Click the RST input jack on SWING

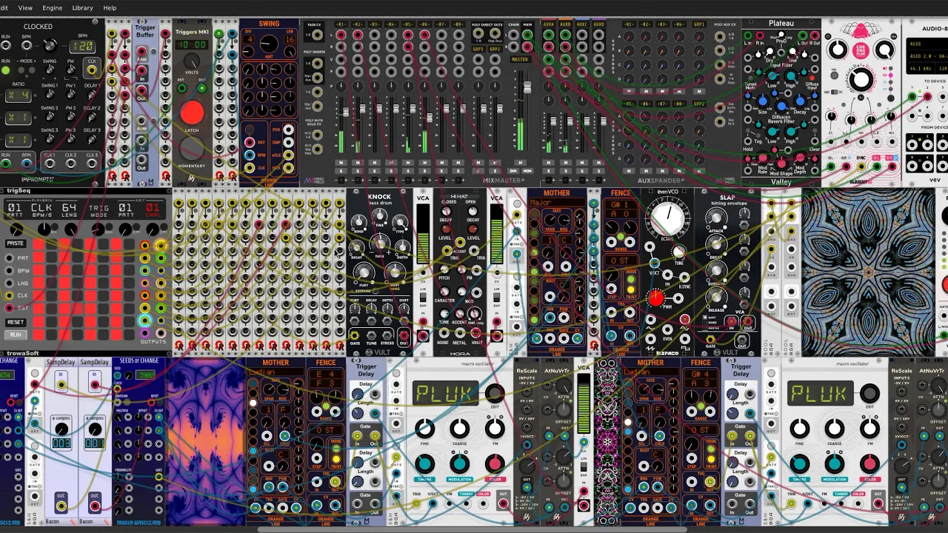[250, 142]
